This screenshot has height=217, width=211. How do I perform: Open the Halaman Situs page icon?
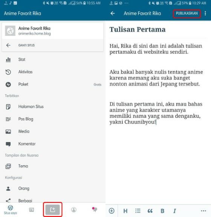(x=8, y=107)
